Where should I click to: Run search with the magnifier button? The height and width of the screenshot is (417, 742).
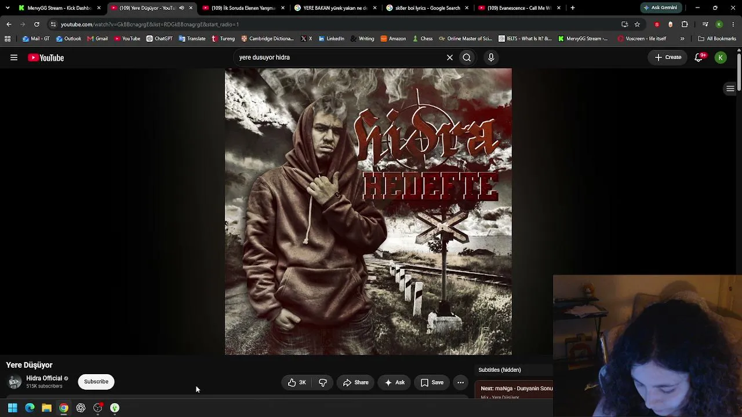(x=467, y=57)
